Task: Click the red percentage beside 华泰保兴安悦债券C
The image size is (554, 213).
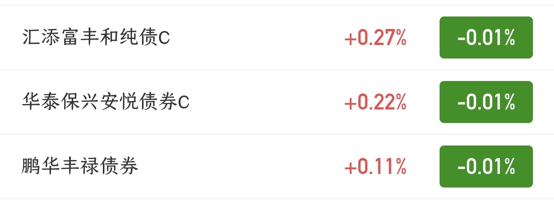Action: pos(375,102)
